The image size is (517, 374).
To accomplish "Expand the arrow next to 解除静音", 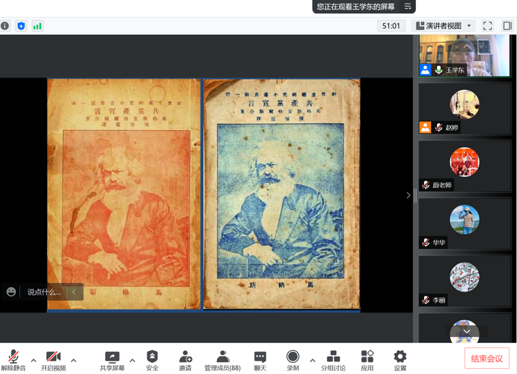I will pyautogui.click(x=34, y=360).
